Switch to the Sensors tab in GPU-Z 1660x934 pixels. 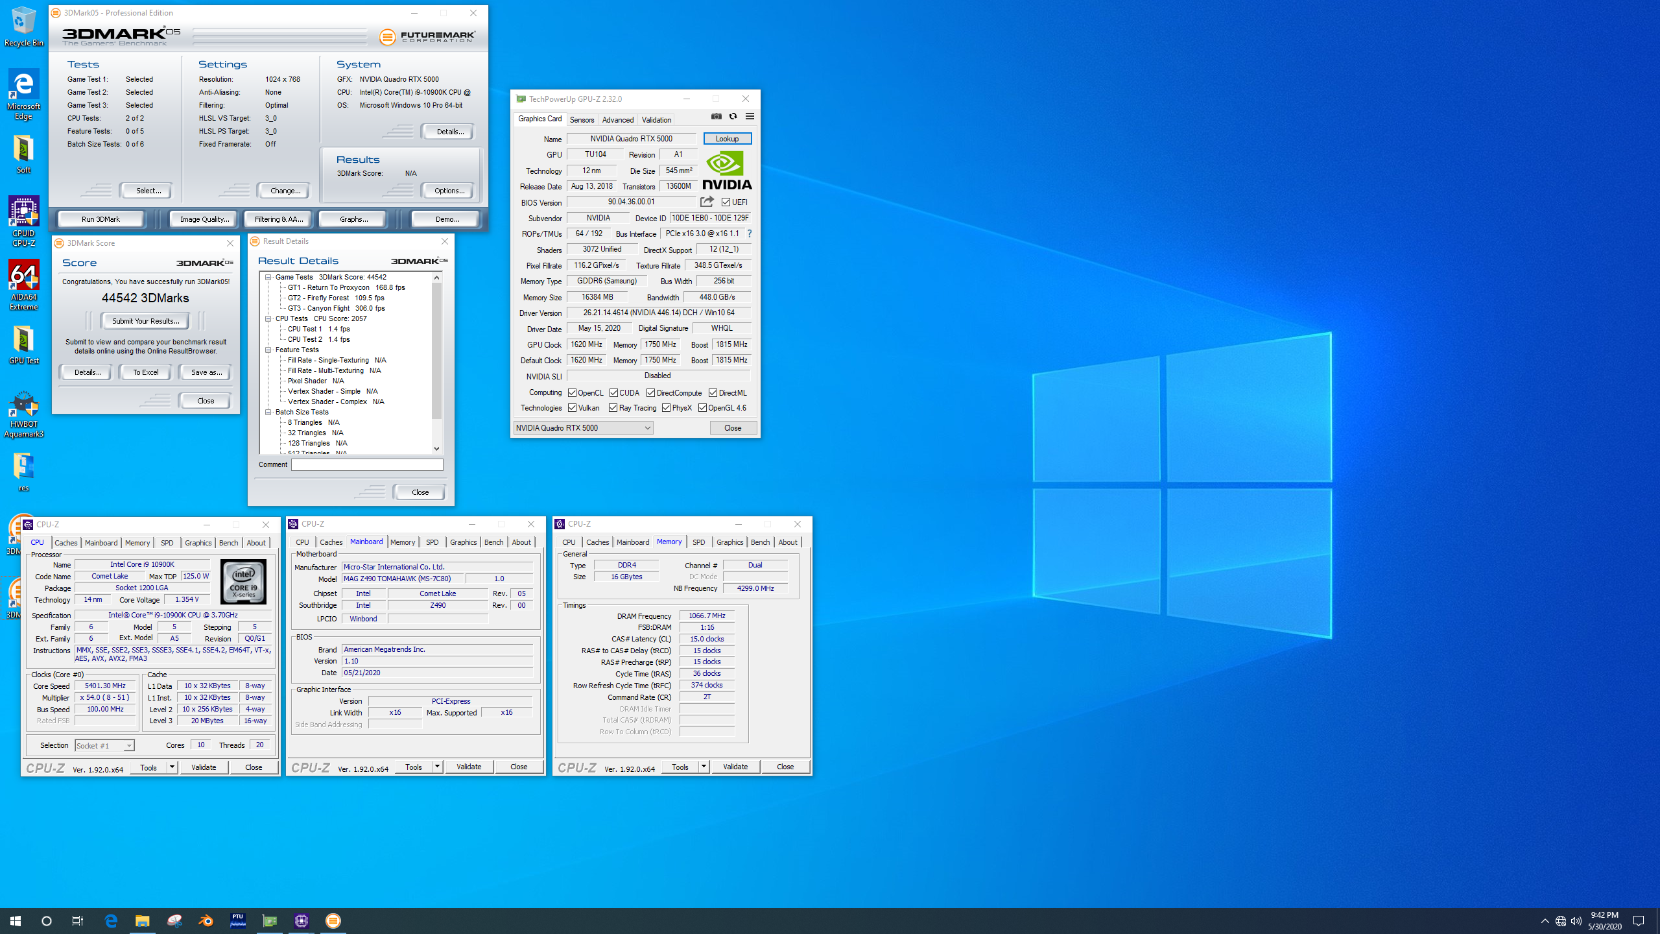tap(582, 120)
